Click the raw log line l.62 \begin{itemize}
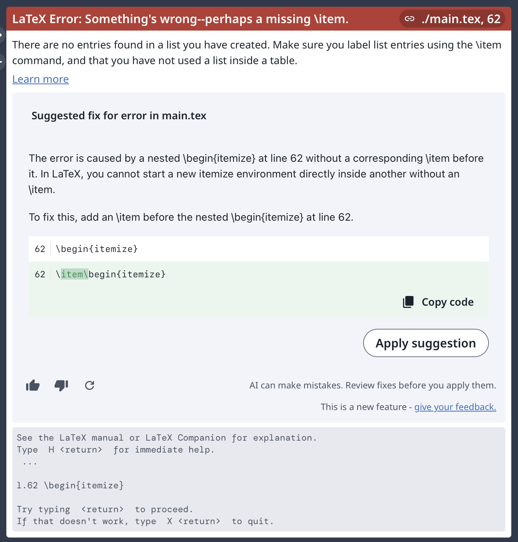The image size is (518, 542). click(70, 485)
